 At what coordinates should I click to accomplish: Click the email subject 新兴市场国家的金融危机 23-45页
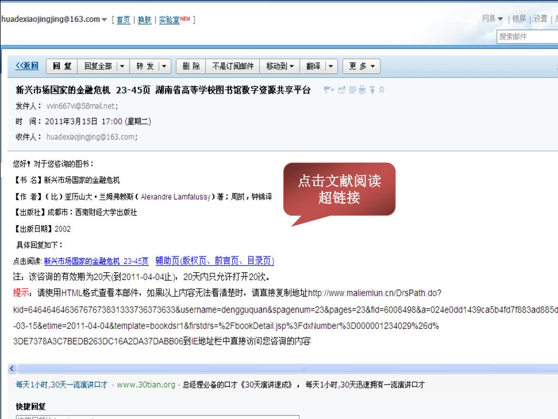pos(83,90)
